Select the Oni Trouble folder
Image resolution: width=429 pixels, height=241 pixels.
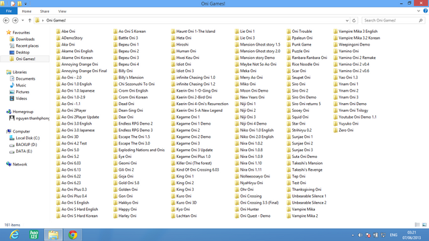(x=300, y=31)
